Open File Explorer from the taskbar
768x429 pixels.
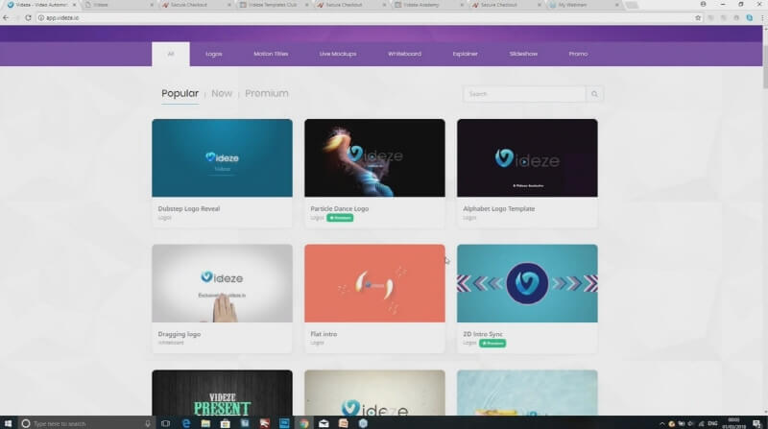tap(205, 423)
